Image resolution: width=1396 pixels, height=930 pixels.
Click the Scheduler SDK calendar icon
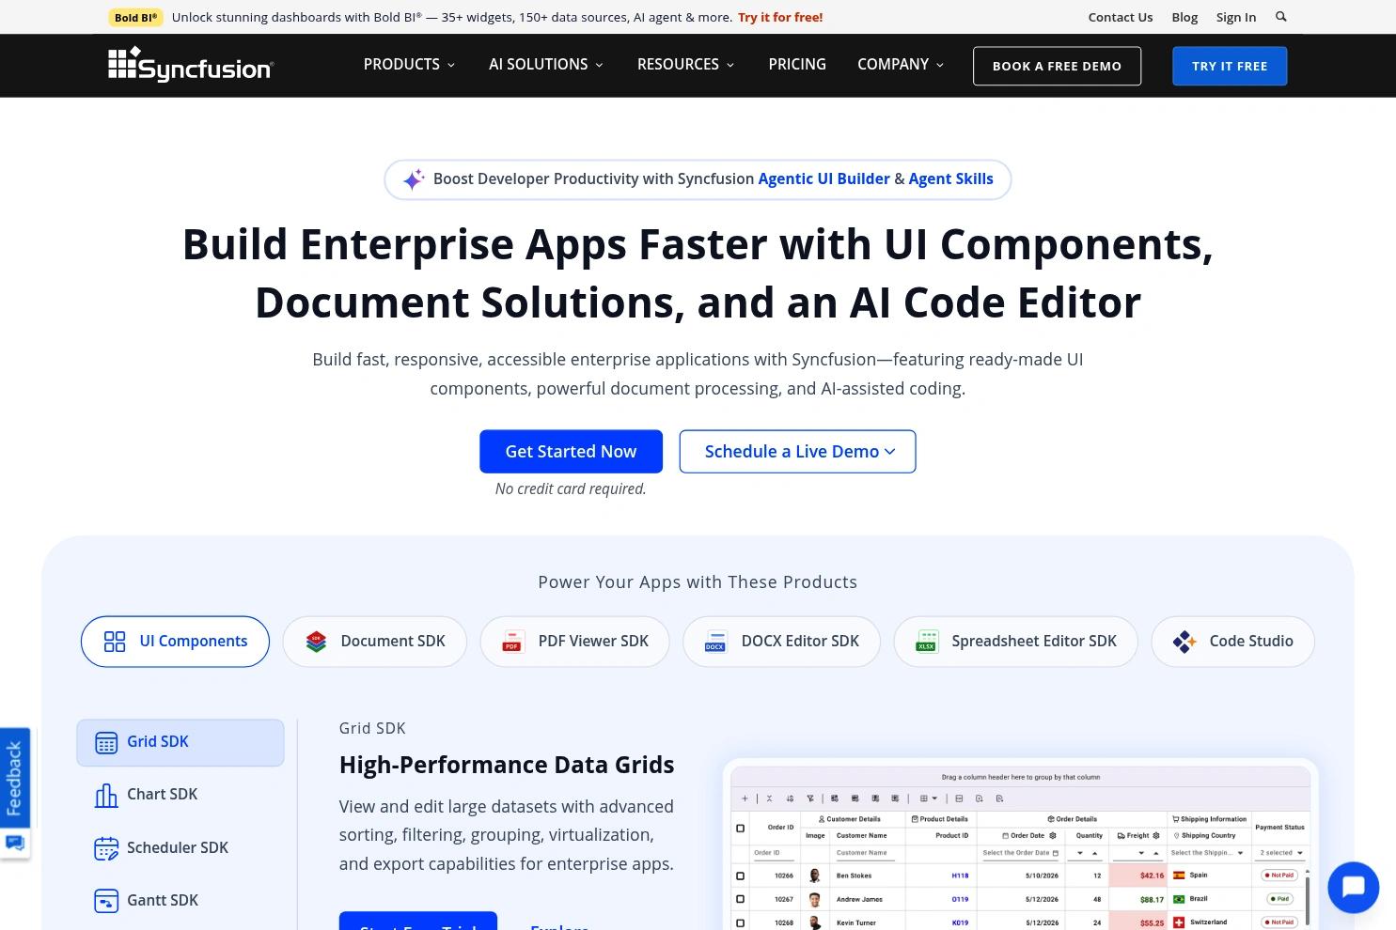tap(106, 848)
